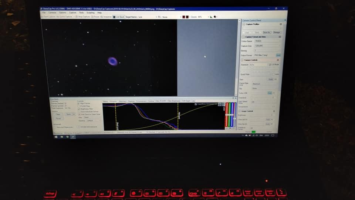Image resolution: width=355 pixels, height=200 pixels.
Task: Toggle the Logarithmic Histogram checkbox
Action: (196, 104)
